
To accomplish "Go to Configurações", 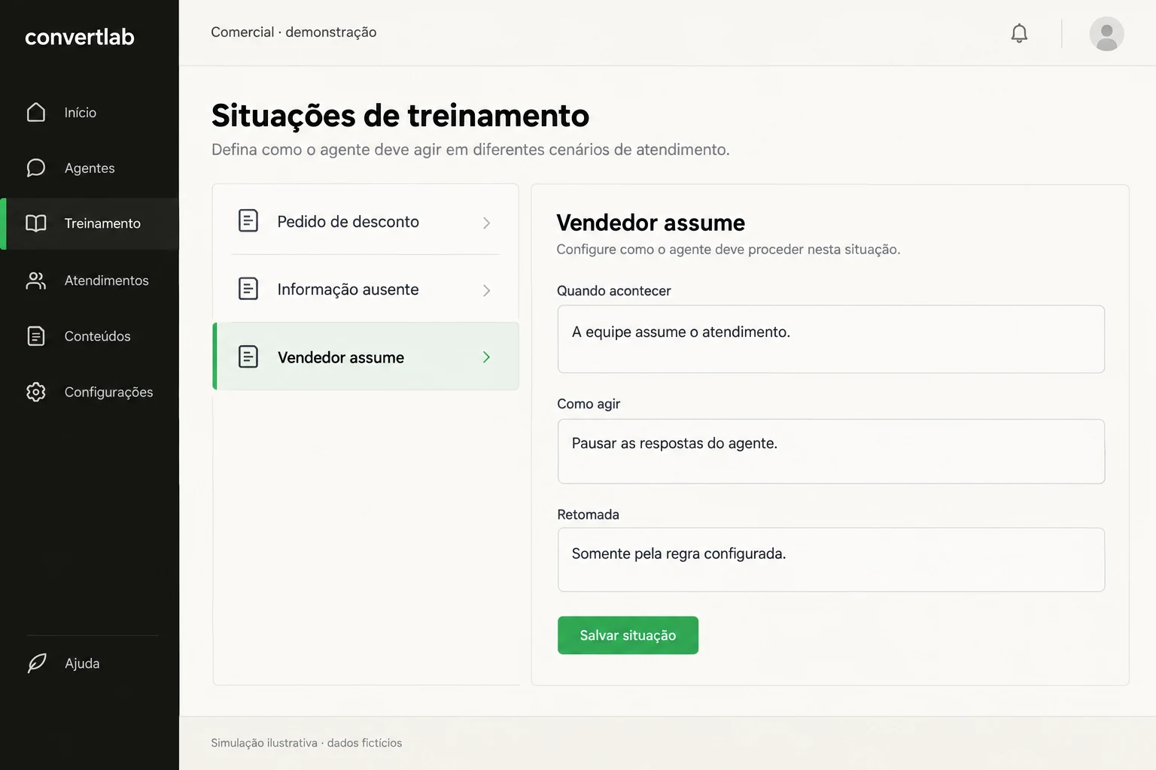I will [90, 392].
